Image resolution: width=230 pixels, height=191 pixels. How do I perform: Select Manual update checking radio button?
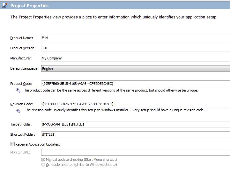[43, 160]
